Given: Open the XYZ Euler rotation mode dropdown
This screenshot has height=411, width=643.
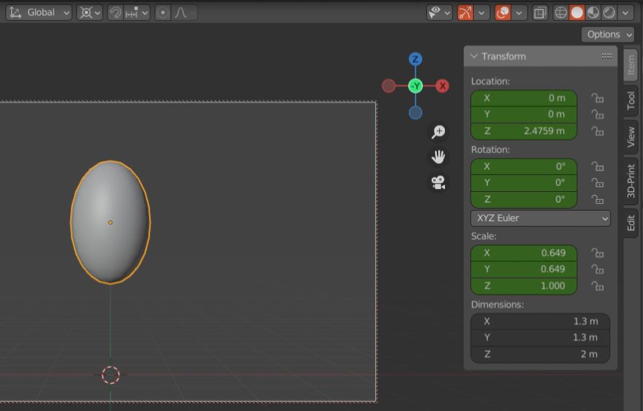Looking at the screenshot, I should point(540,218).
